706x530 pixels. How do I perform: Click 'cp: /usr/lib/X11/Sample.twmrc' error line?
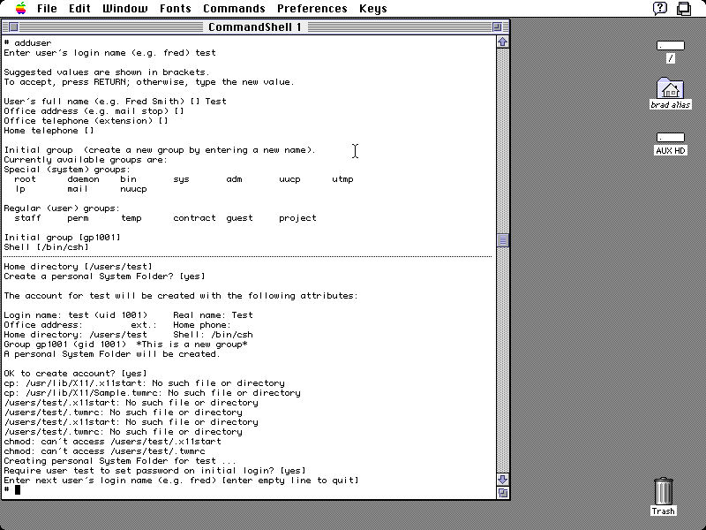coord(152,392)
